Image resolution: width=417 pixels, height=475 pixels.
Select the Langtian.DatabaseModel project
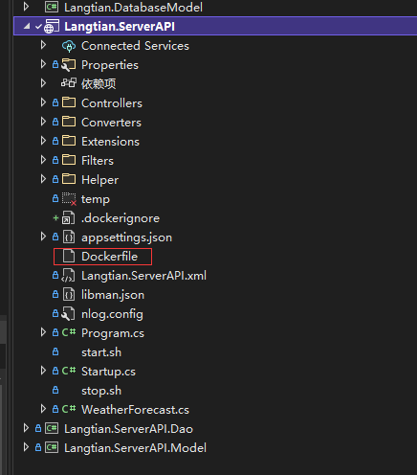tap(133, 8)
